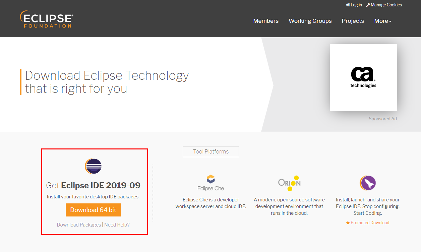Click the purple rocket installer icon
The width and height of the screenshot is (421, 252).
(x=368, y=183)
